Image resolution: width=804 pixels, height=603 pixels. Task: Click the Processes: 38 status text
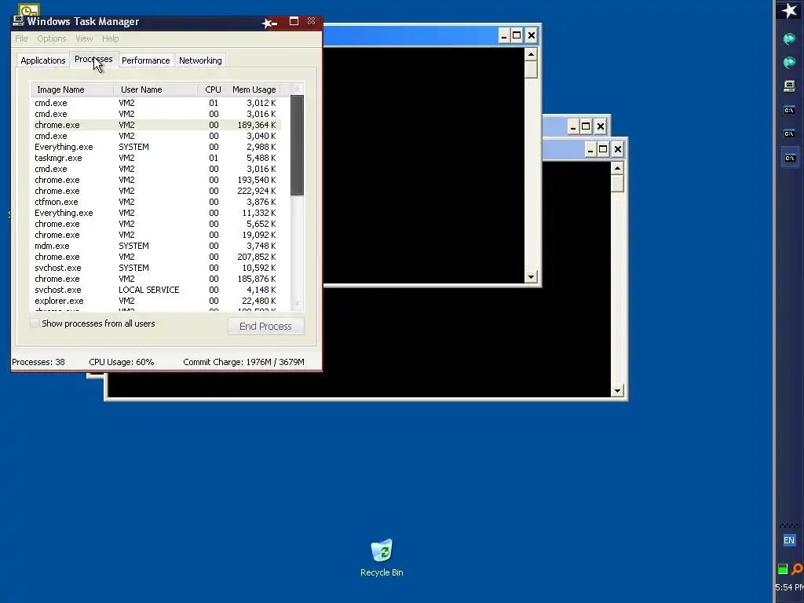point(38,362)
